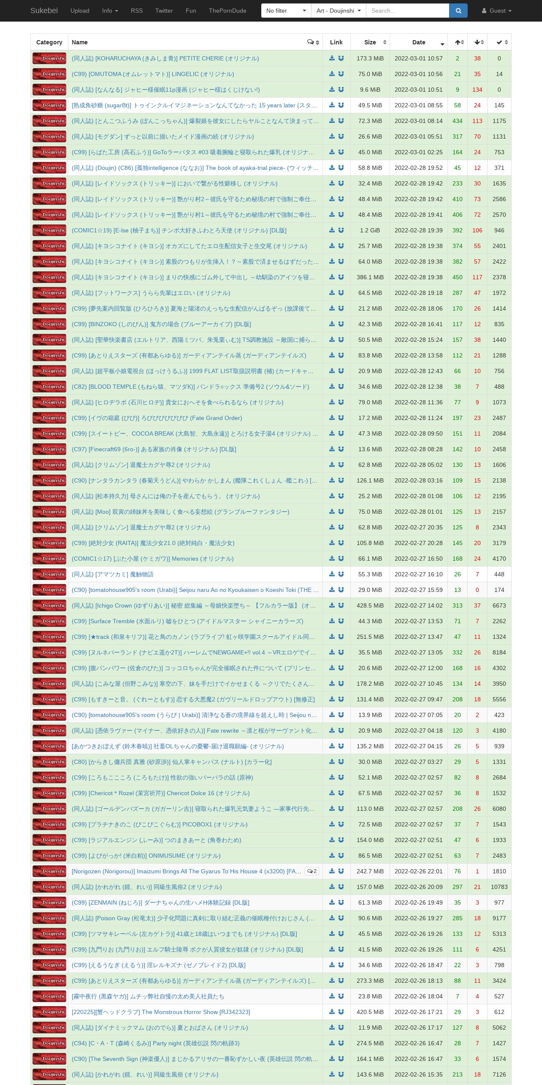Click the leecher count 134

pos(477,90)
